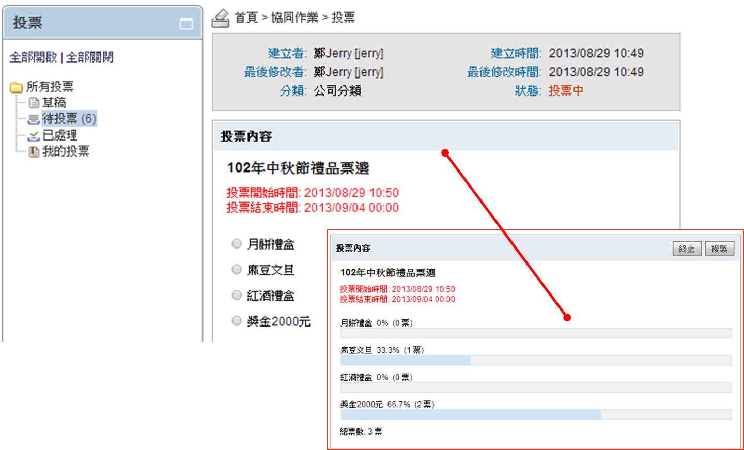Expand all tree nodes via 全部開啟

click(x=33, y=57)
